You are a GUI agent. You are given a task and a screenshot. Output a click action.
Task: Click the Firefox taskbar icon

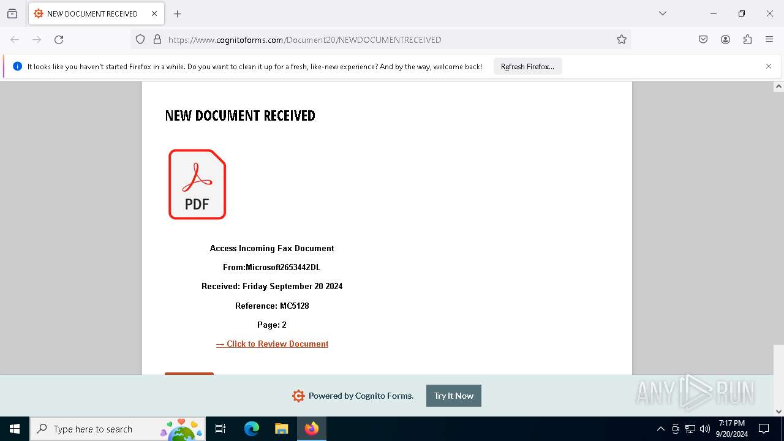coord(312,429)
